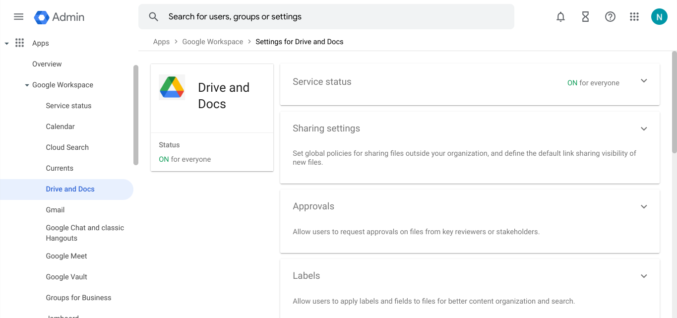This screenshot has height=318, width=677.
Task: Click the Labels card title
Action: pyautogui.click(x=307, y=276)
